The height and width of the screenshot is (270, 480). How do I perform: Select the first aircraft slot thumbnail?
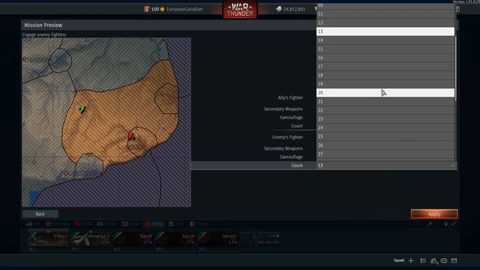point(48,239)
